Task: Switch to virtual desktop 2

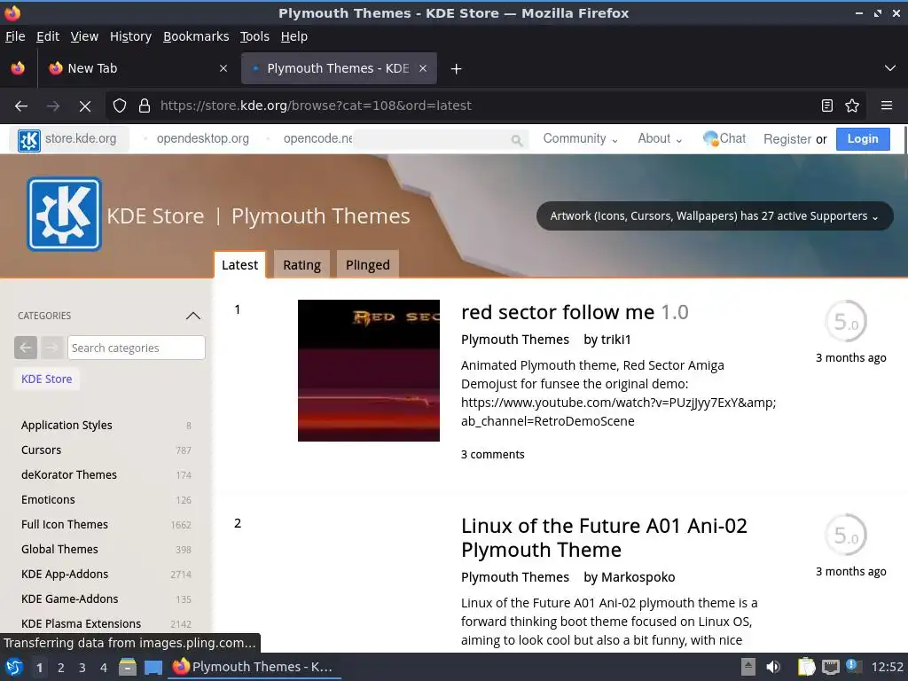Action: (61, 668)
